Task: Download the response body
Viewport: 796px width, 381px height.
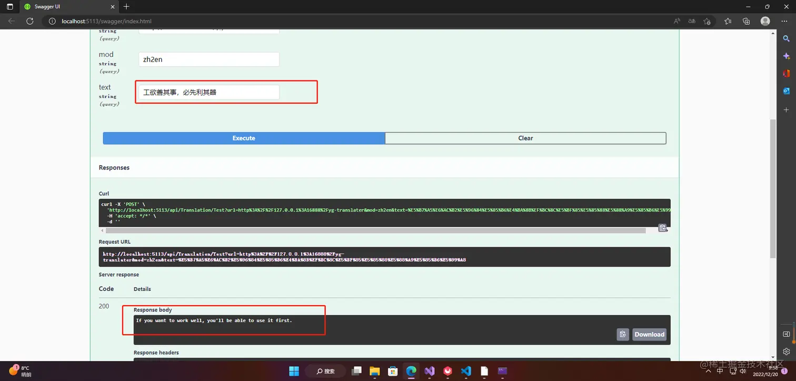Action: pos(650,334)
